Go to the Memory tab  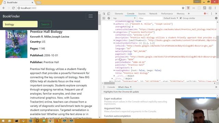(180, 14)
